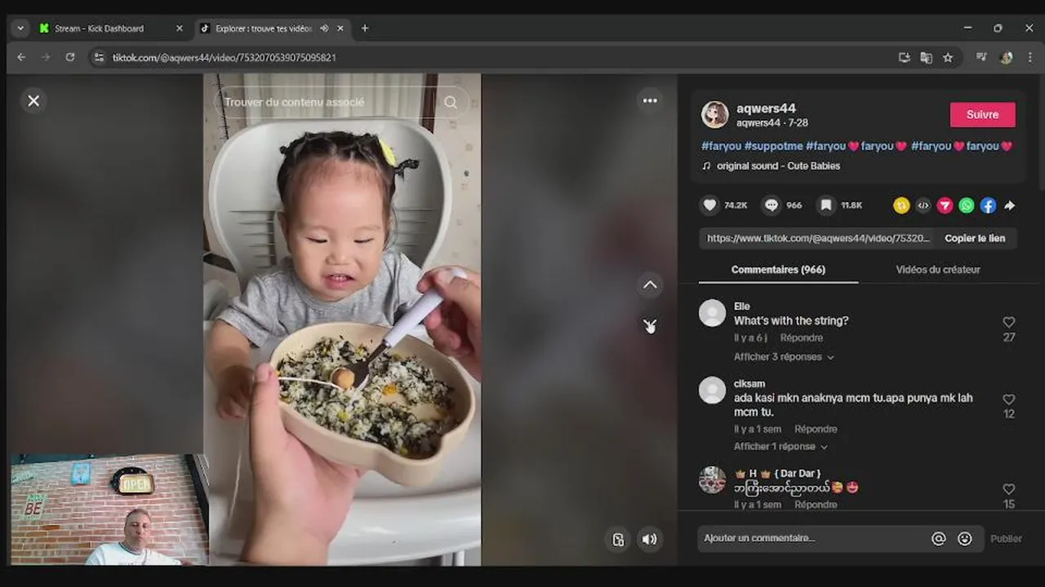
Task: Follow aqwers44 with the Suivre button
Action: [983, 115]
